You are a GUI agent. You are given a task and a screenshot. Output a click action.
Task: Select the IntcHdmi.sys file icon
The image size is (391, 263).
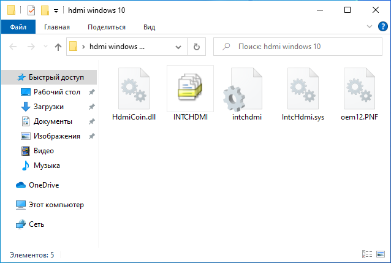click(303, 88)
